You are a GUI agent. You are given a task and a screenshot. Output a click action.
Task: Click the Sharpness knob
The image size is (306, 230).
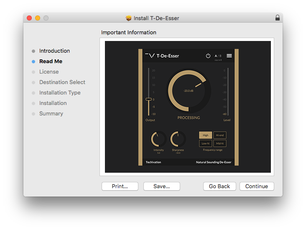coord(177,139)
